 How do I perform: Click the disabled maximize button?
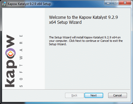click(115, 3)
